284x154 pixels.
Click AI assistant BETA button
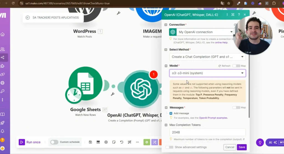275,142
